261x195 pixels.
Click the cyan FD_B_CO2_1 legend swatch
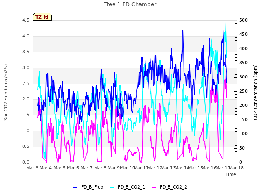[x=112, y=188]
